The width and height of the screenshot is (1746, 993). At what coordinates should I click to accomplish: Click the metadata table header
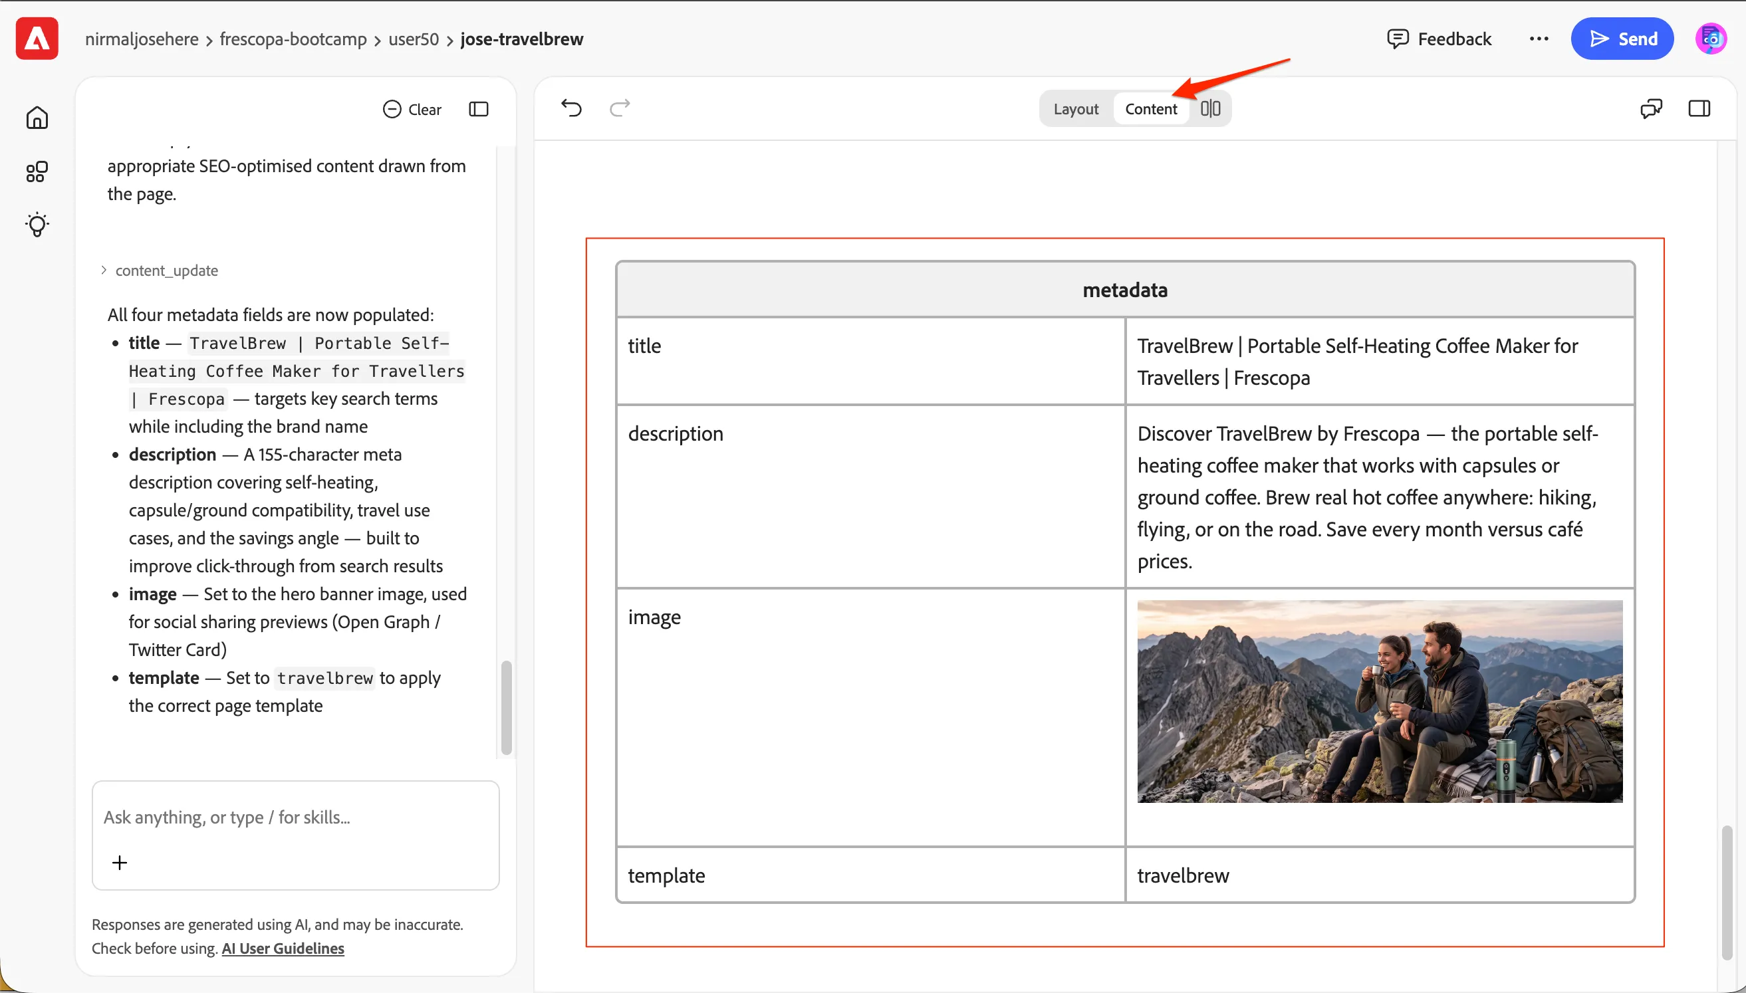coord(1125,290)
